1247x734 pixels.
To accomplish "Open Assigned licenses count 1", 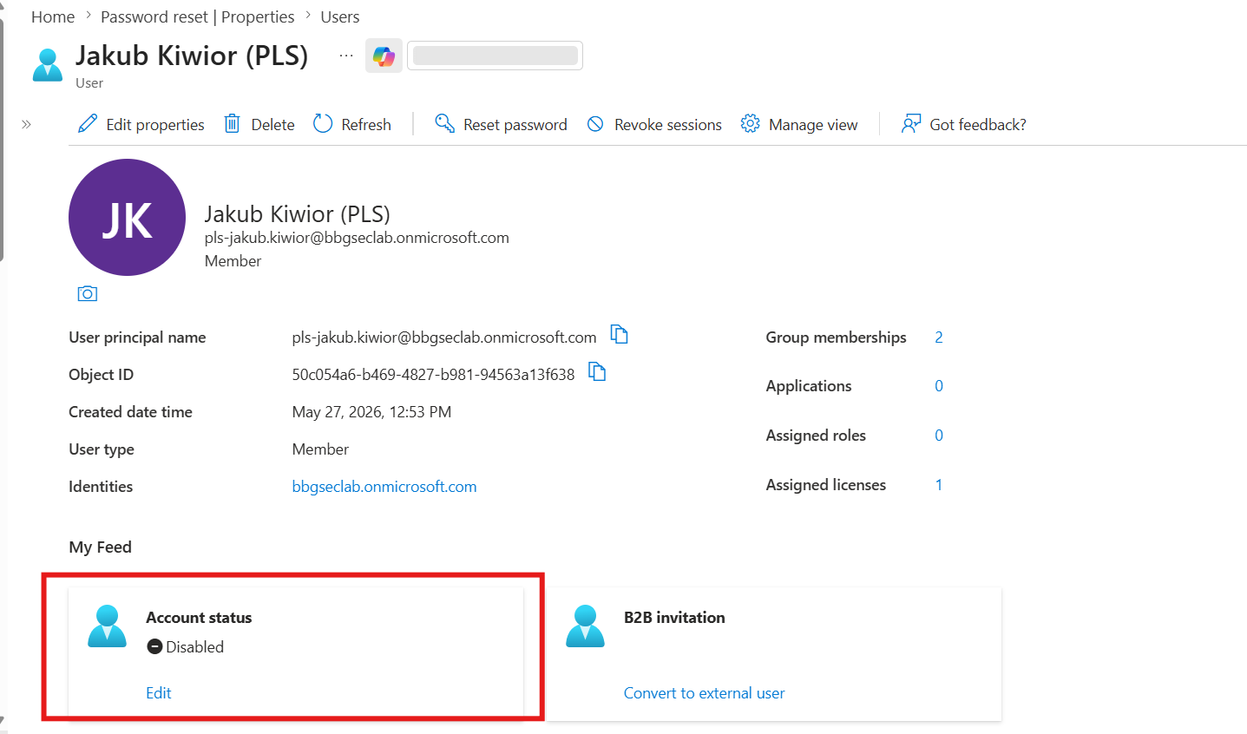I will (939, 485).
